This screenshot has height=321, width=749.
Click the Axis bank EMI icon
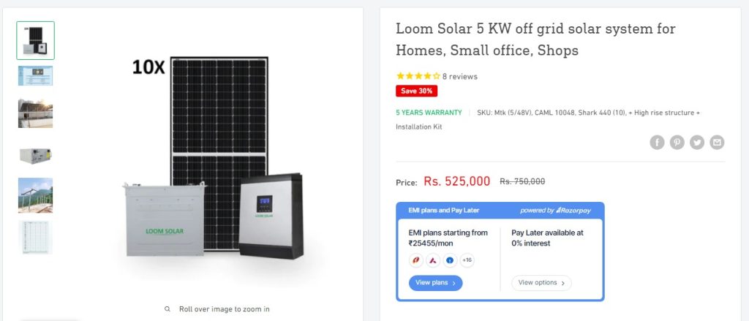(x=432, y=260)
